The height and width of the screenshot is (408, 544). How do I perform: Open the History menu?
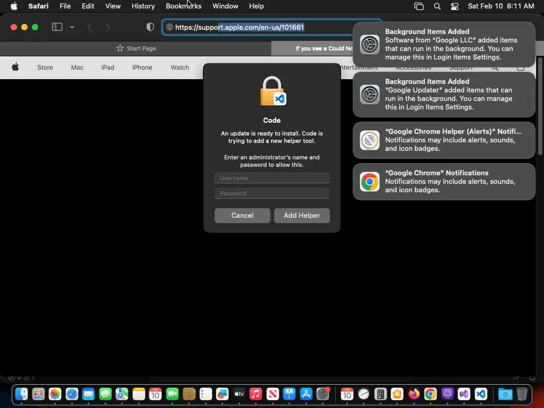pyautogui.click(x=143, y=6)
